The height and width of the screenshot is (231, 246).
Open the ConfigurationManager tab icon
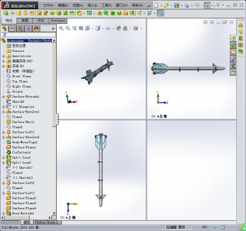[x=20, y=29]
